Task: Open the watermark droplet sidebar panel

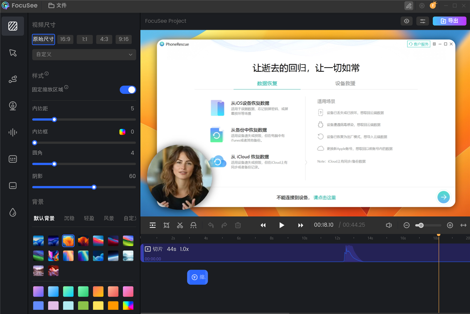Action: point(13,212)
